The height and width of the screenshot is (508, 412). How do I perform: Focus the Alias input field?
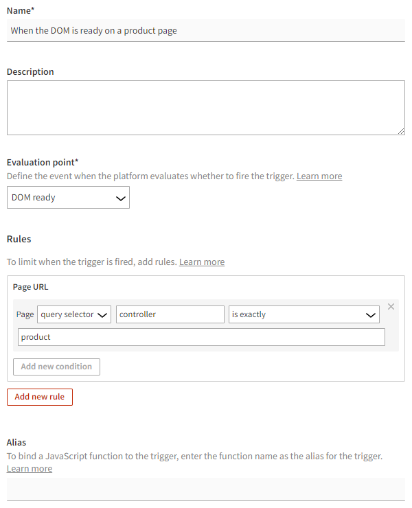pyautogui.click(x=206, y=489)
